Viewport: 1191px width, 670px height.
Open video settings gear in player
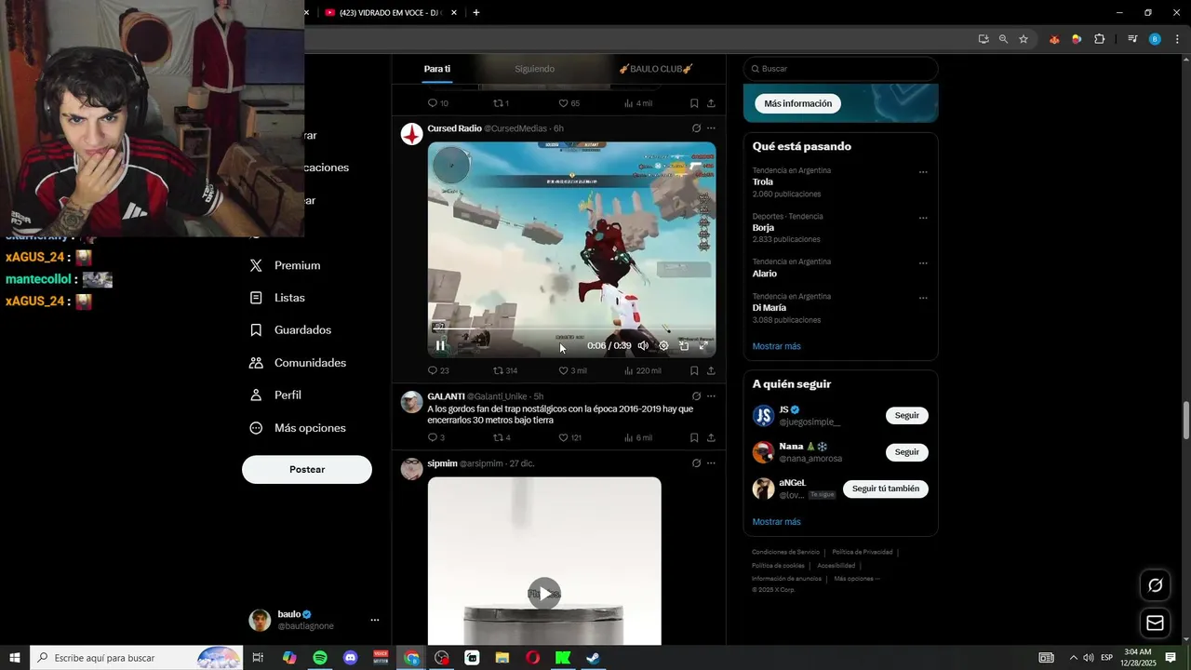663,345
